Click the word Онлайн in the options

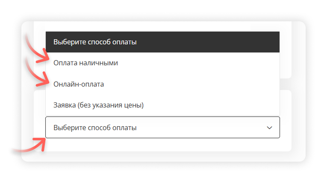[65, 84]
